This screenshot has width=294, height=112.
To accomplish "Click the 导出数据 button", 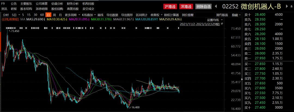I will [x=112, y=15].
